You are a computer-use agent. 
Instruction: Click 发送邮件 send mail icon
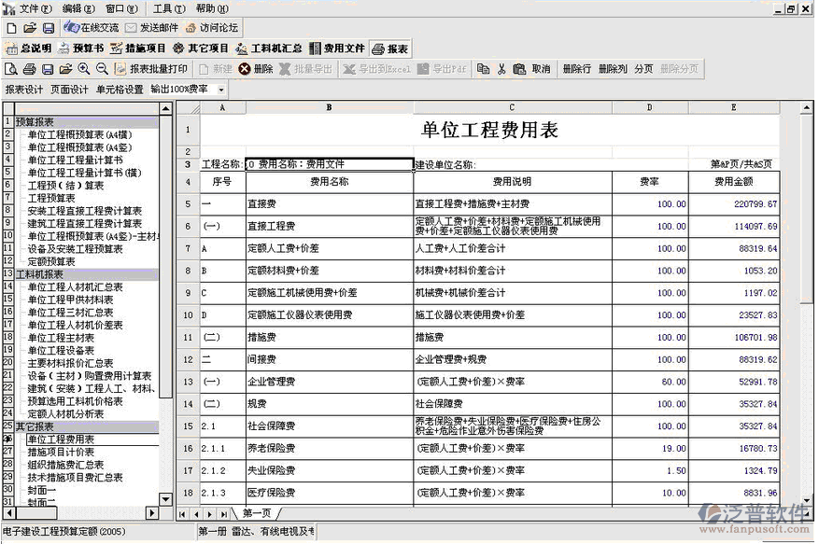coord(151,28)
